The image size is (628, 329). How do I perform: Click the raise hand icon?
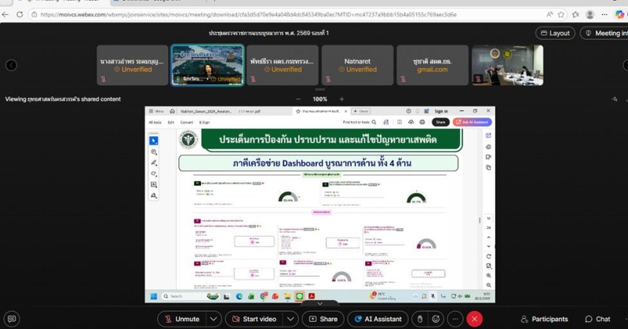pos(421,319)
